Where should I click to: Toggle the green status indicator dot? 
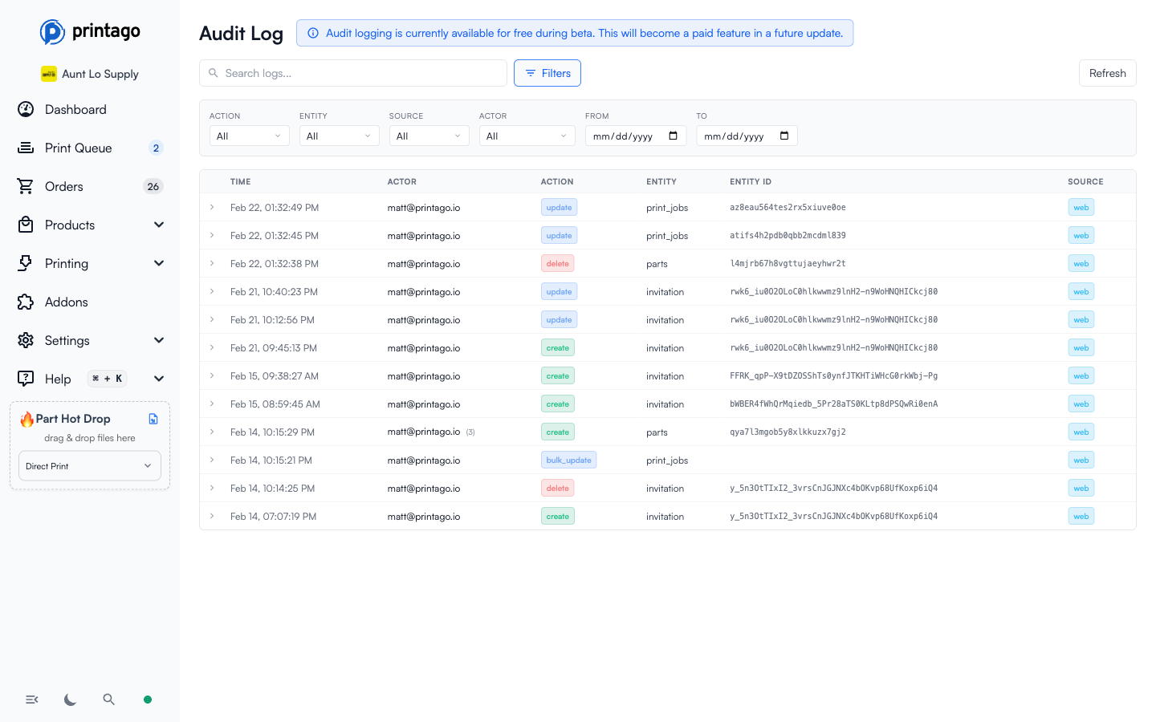coord(147,699)
